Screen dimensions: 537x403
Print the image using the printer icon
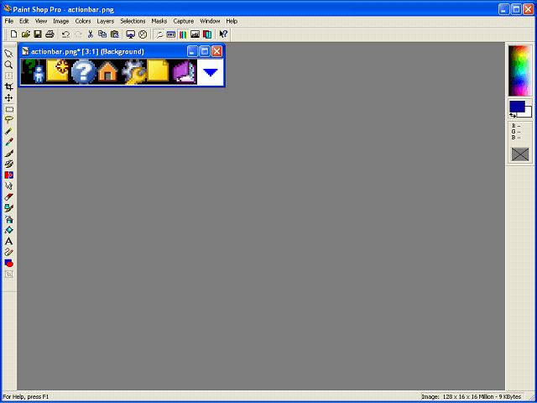[x=50, y=34]
